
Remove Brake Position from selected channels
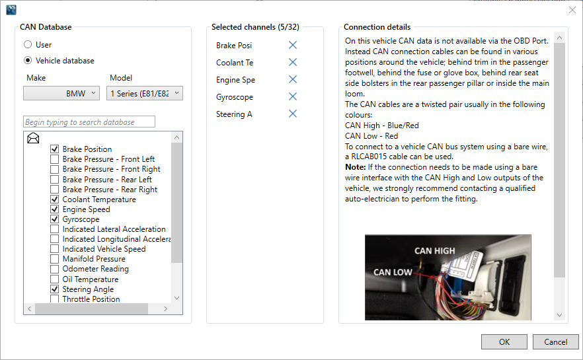[293, 45]
